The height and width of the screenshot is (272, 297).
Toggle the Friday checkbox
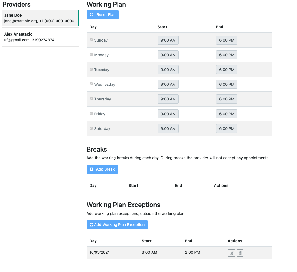tap(91, 113)
